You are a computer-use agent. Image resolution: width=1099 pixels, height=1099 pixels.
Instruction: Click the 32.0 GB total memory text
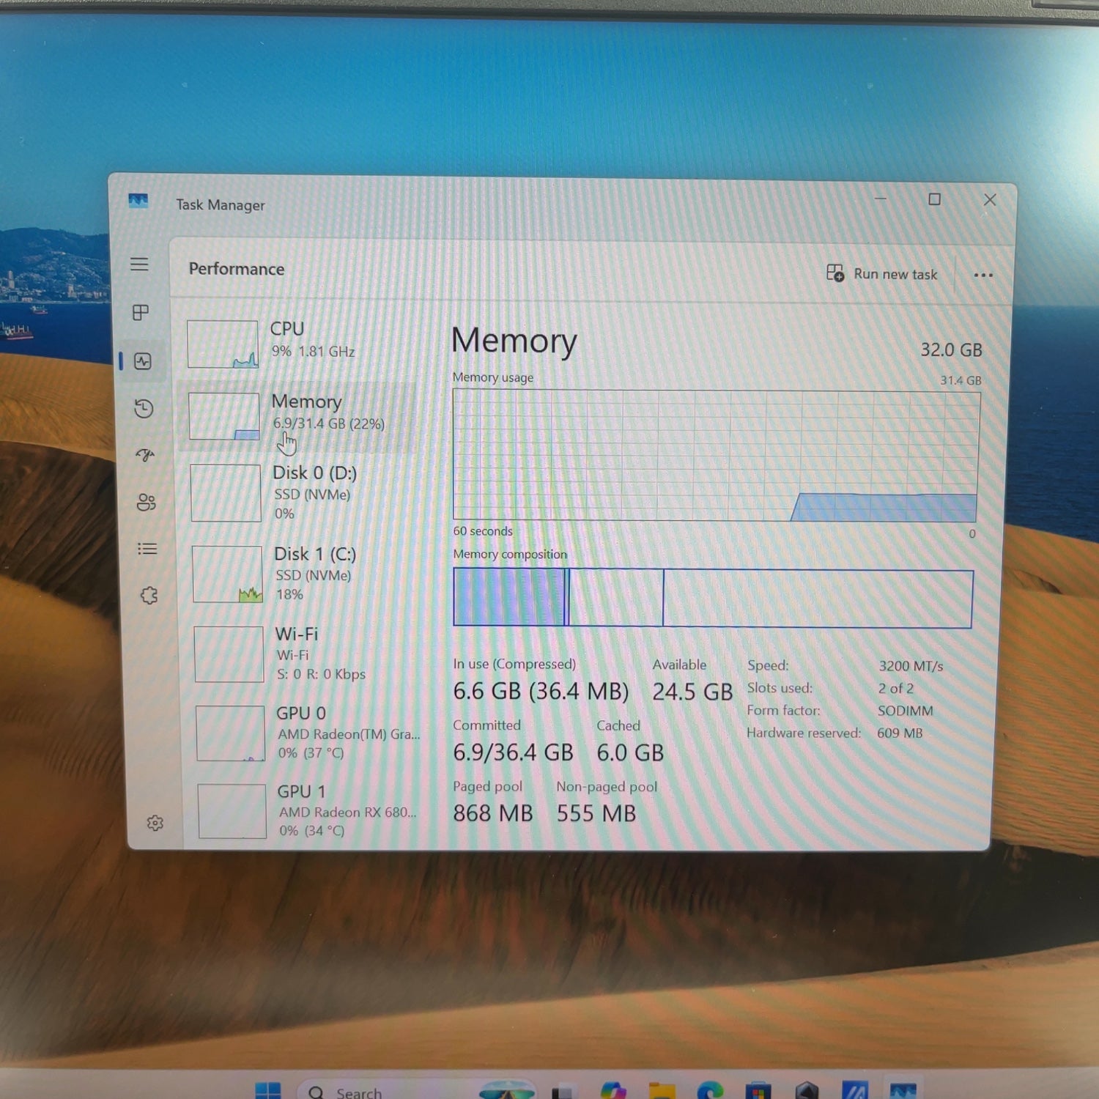tap(951, 350)
